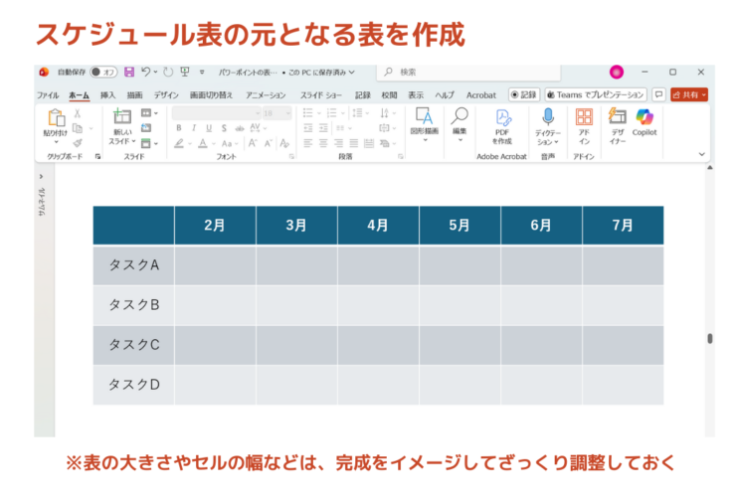Viewport: 736px width, 502px height.
Task: Increase font size with larger A icon
Action: click(253, 143)
